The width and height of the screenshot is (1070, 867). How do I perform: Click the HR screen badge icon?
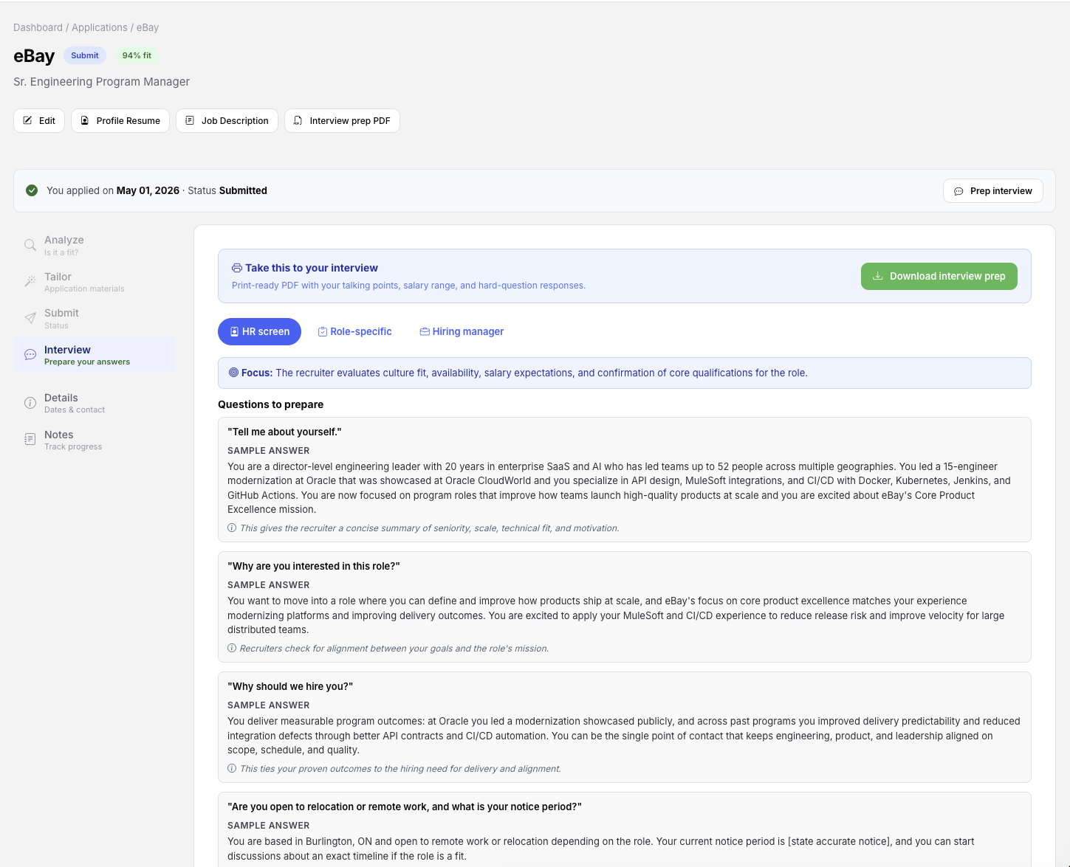point(235,332)
